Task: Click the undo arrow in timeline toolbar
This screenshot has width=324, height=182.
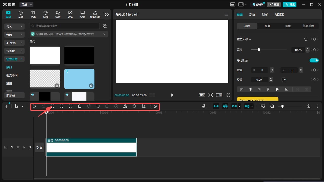Action: pos(34,106)
